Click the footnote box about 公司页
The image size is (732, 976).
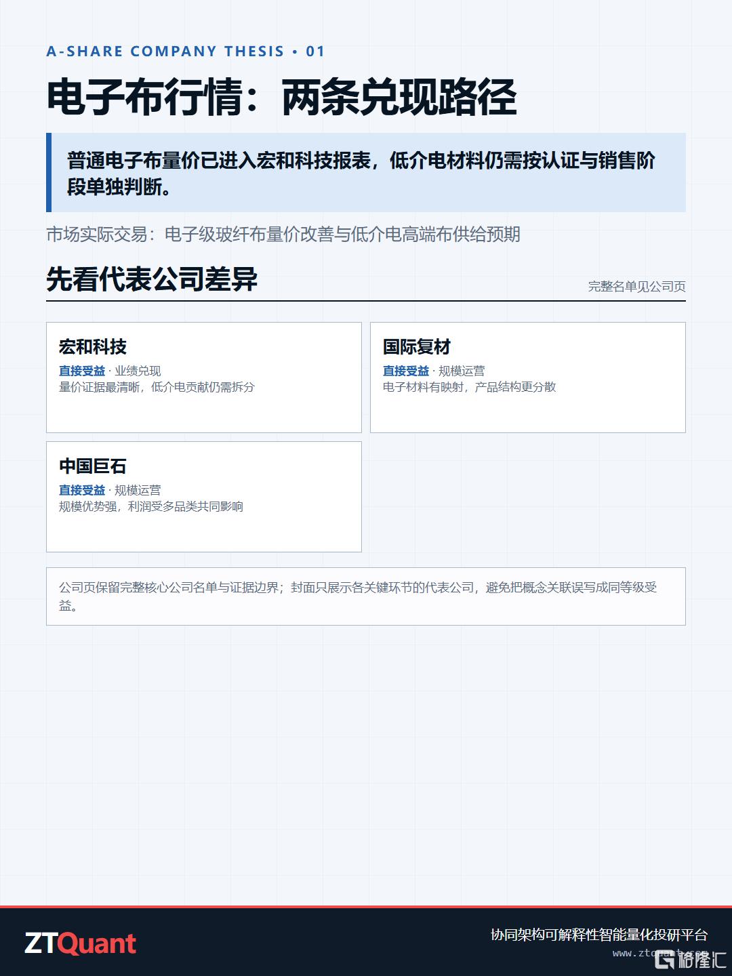pos(366,596)
